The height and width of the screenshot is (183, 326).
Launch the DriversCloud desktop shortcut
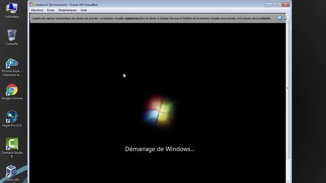pos(12,68)
